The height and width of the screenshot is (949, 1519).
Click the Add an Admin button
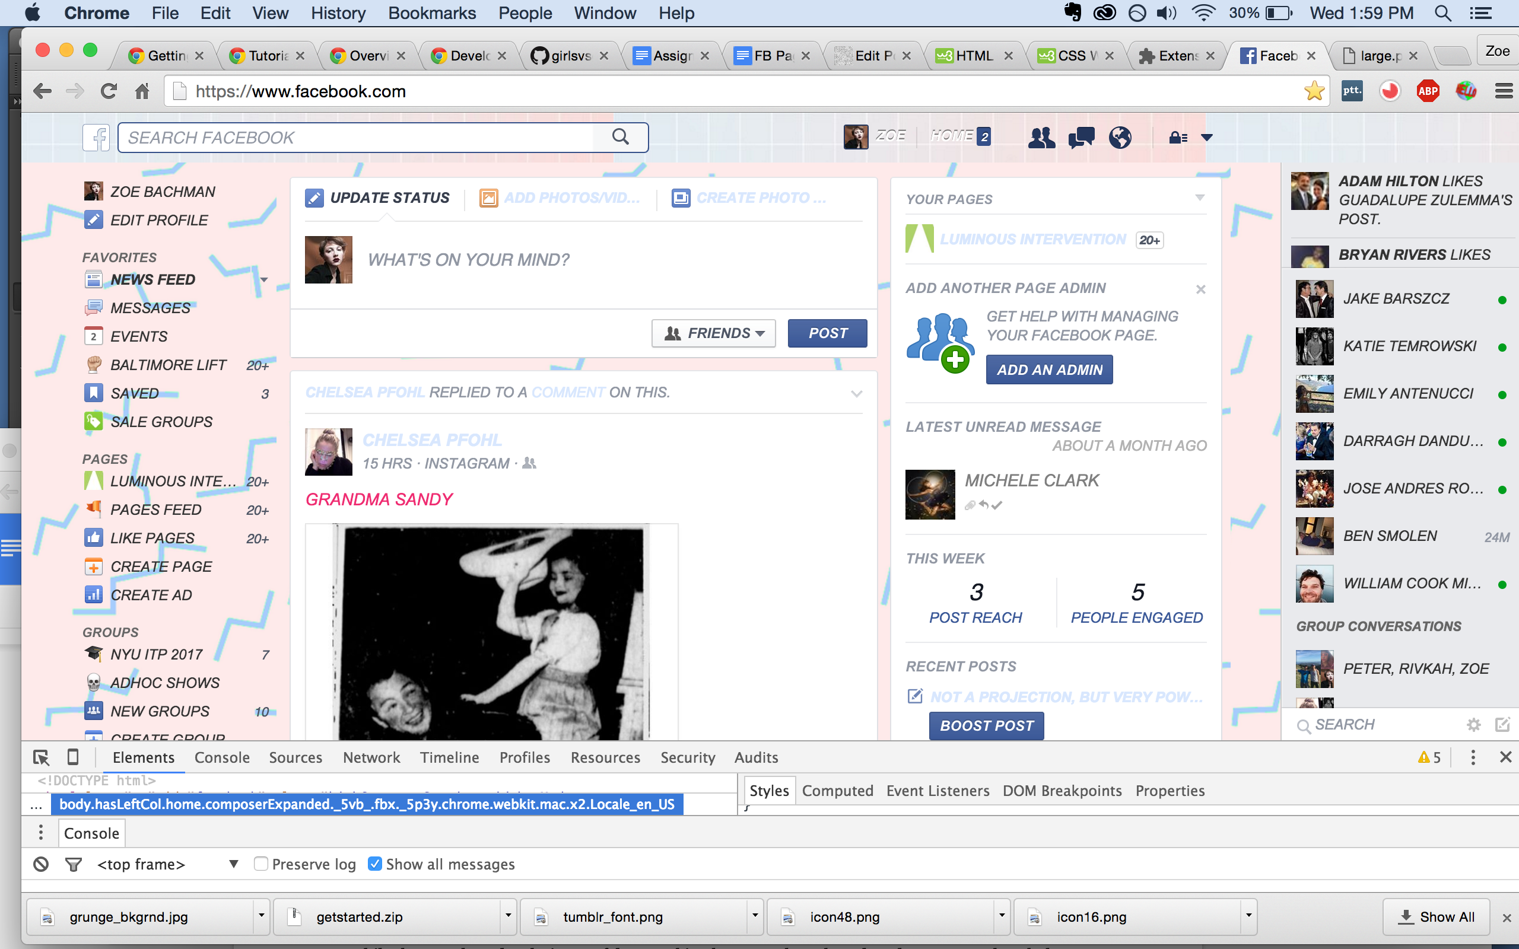coord(1049,370)
